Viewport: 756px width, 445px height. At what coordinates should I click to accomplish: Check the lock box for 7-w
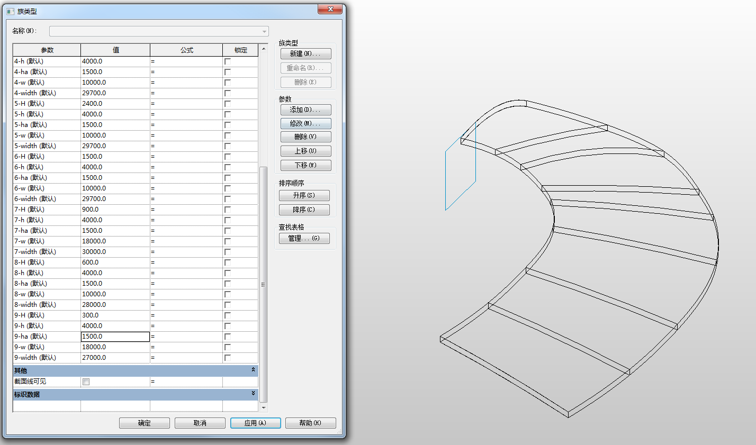[x=228, y=241]
